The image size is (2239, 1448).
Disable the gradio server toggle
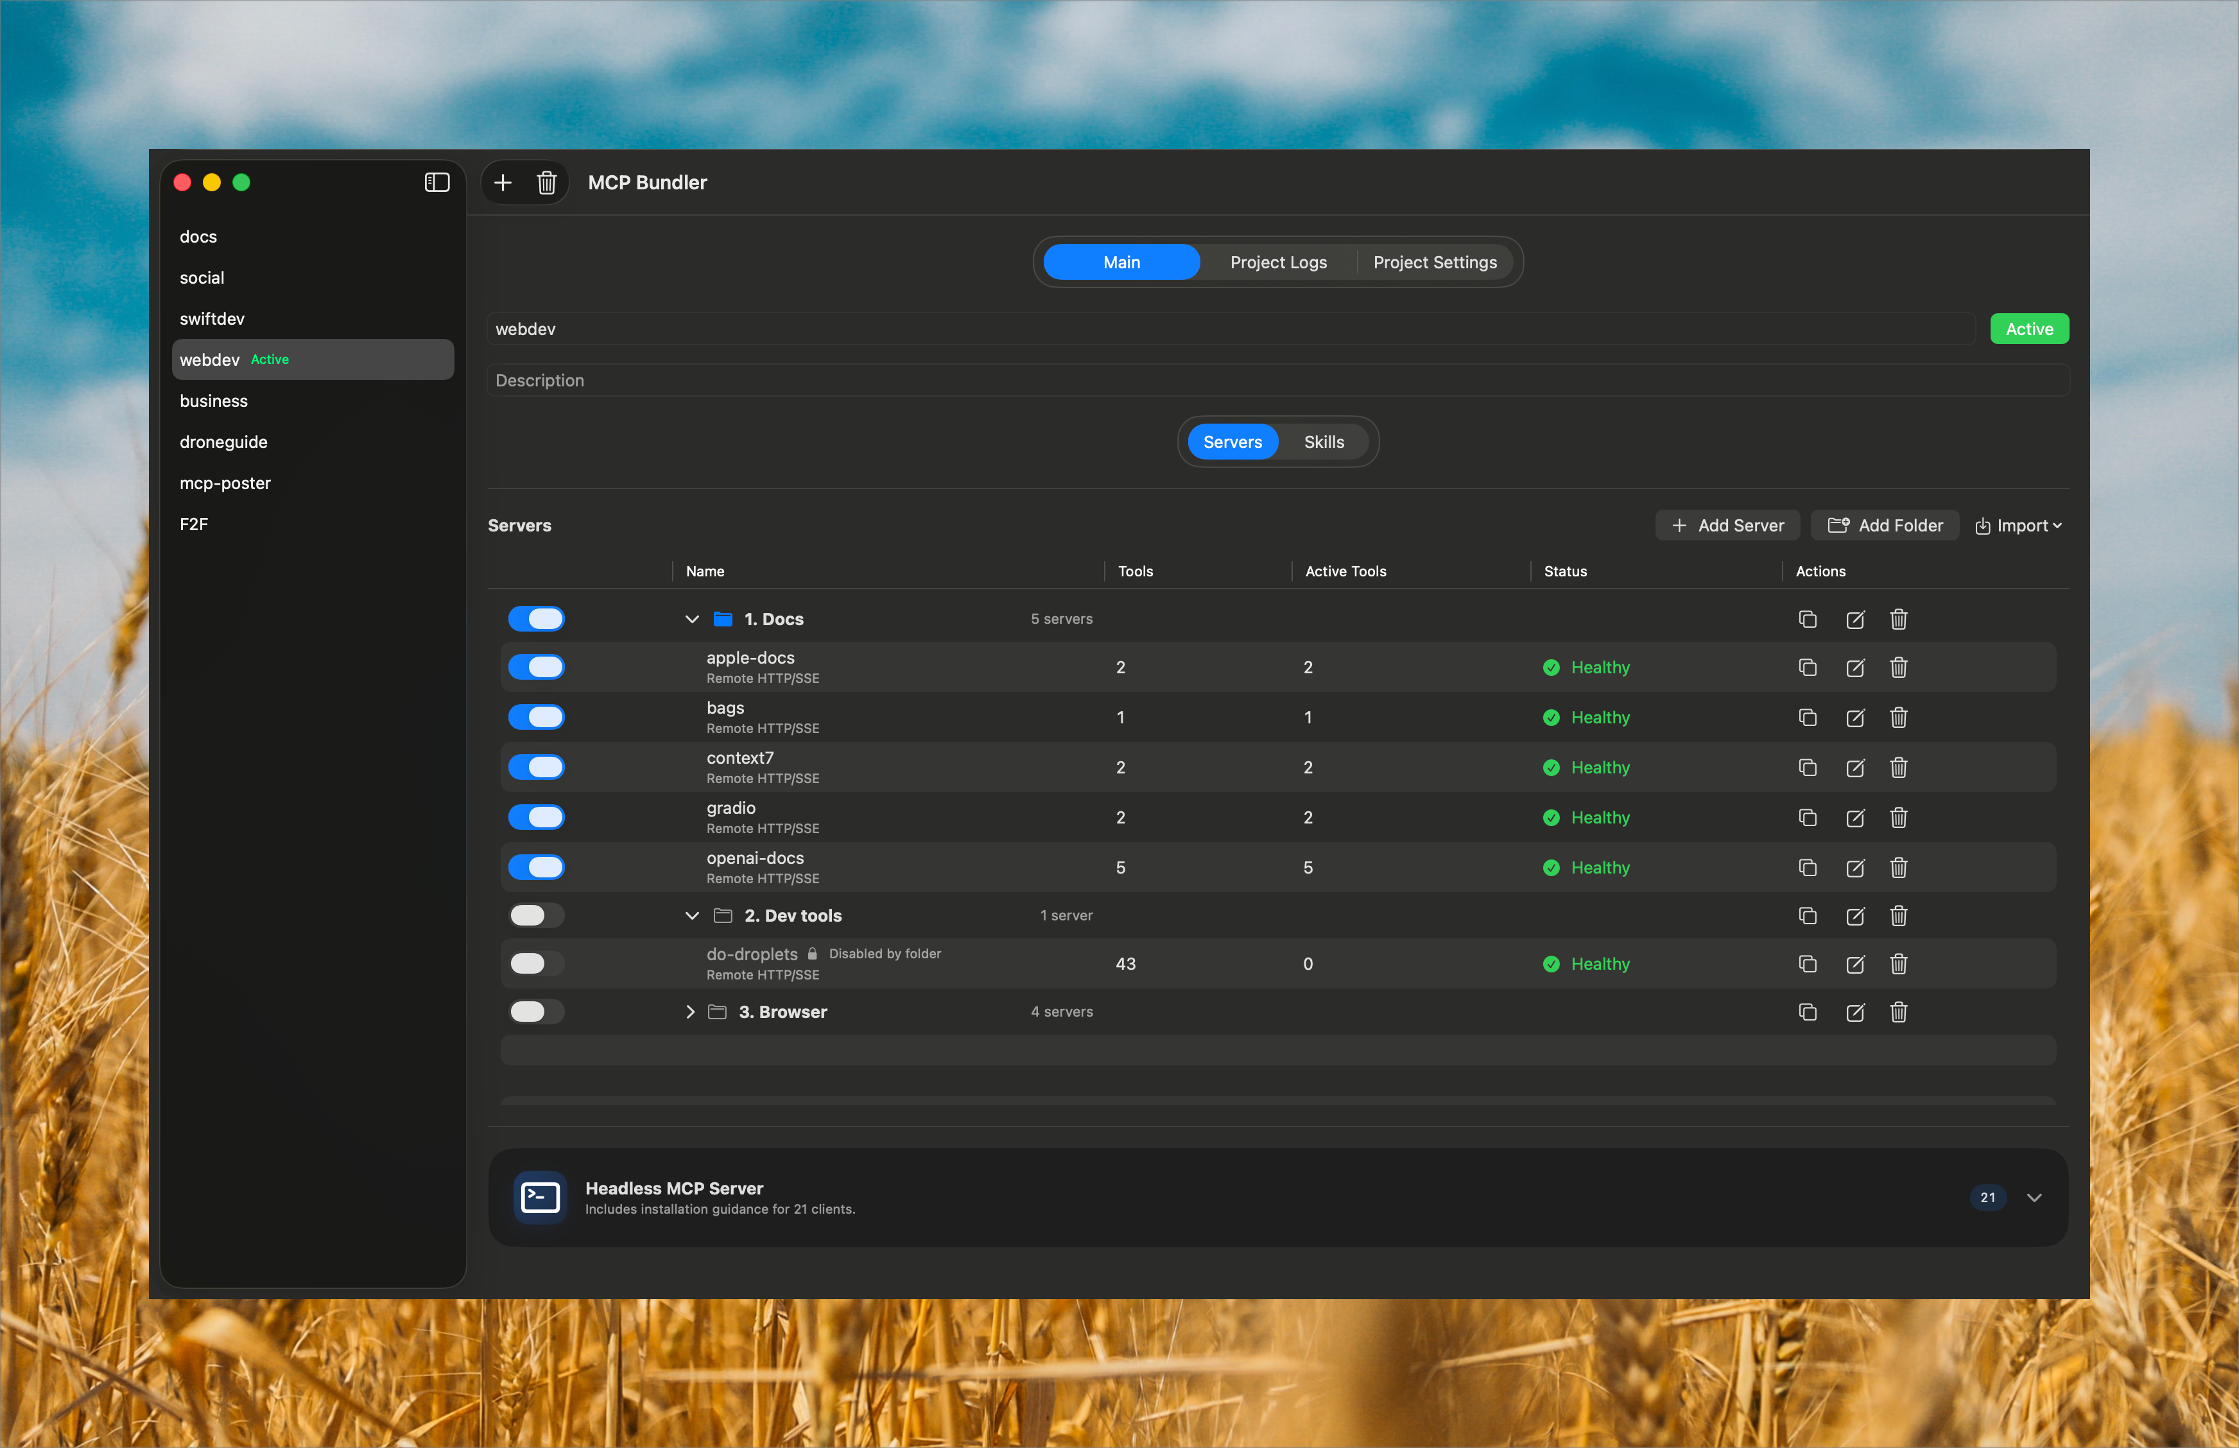(x=536, y=816)
